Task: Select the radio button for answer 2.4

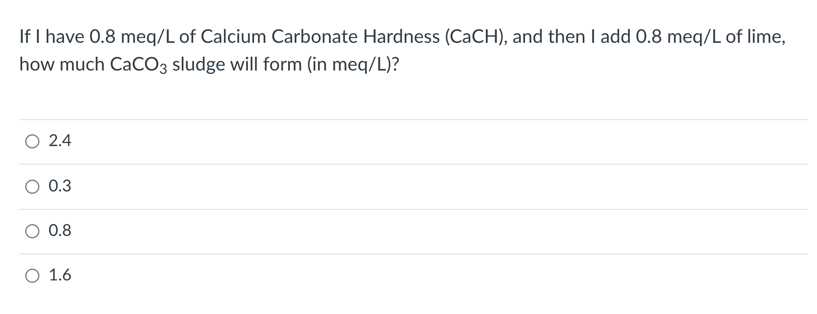Action: tap(32, 142)
